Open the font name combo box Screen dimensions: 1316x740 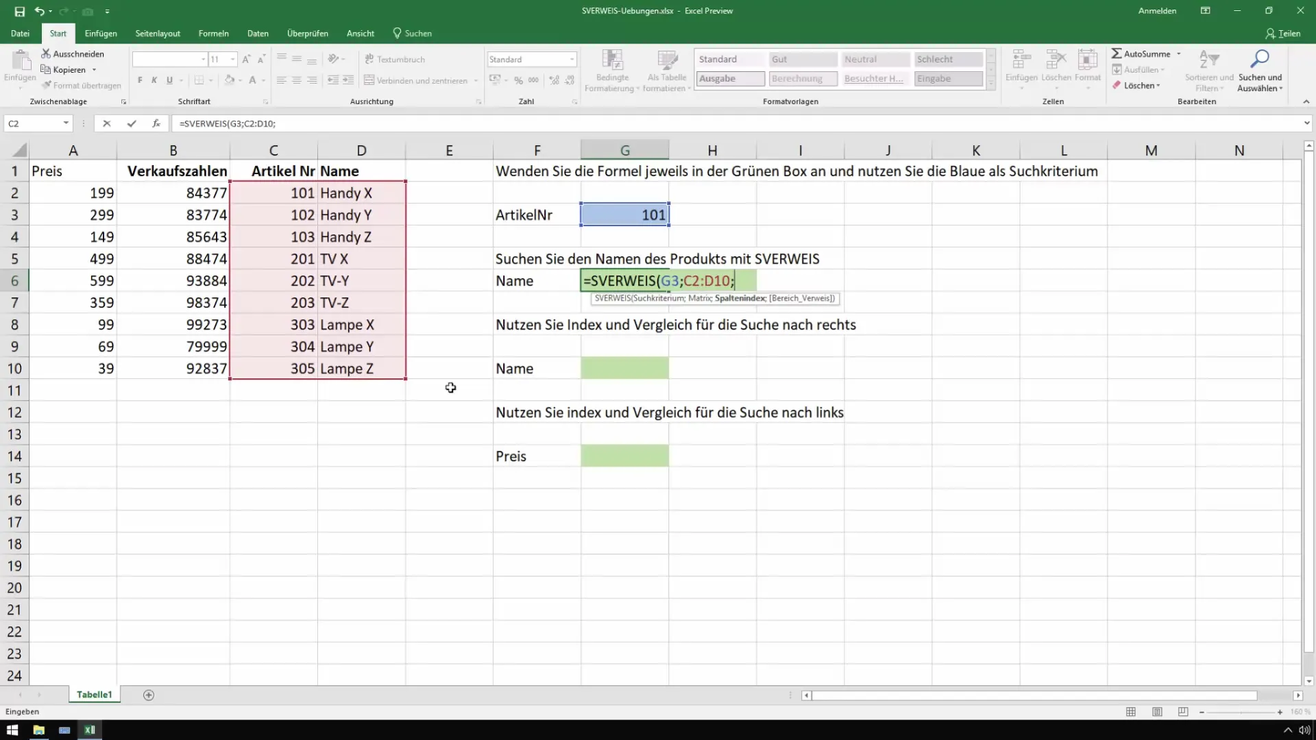click(x=170, y=60)
